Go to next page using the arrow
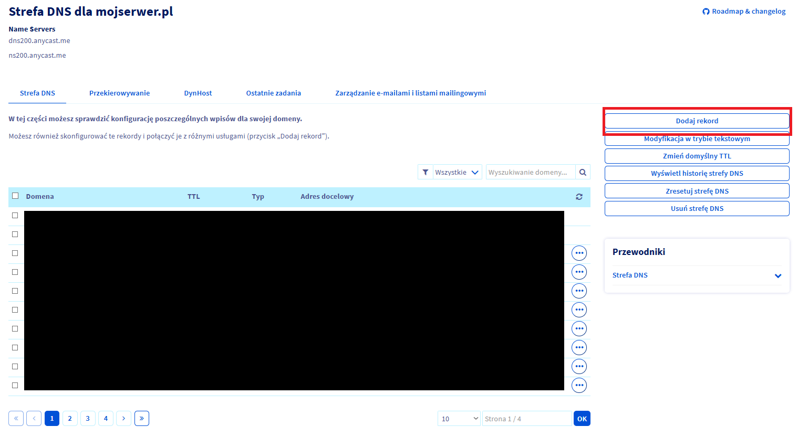Viewport: 809px width, 437px height. [x=123, y=418]
